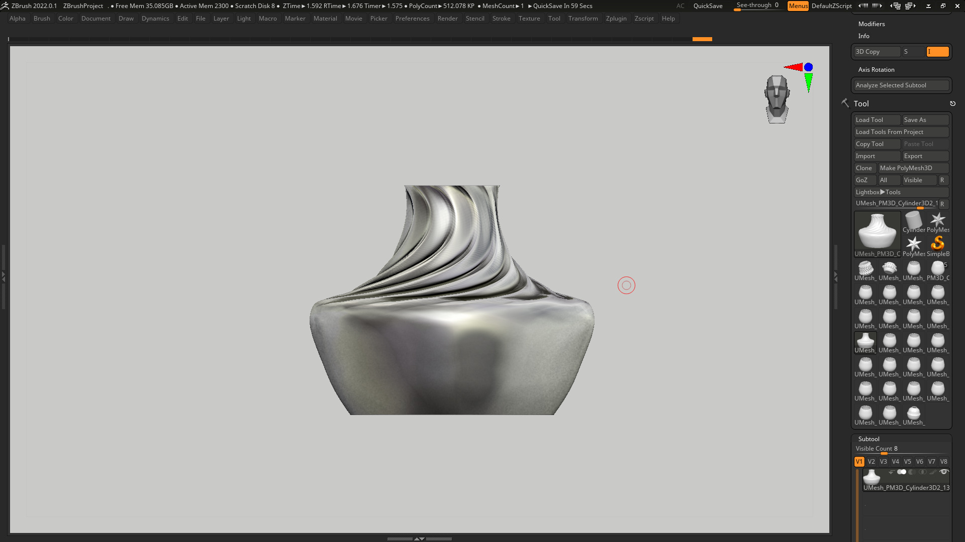Click the current tool name slider

(896, 204)
